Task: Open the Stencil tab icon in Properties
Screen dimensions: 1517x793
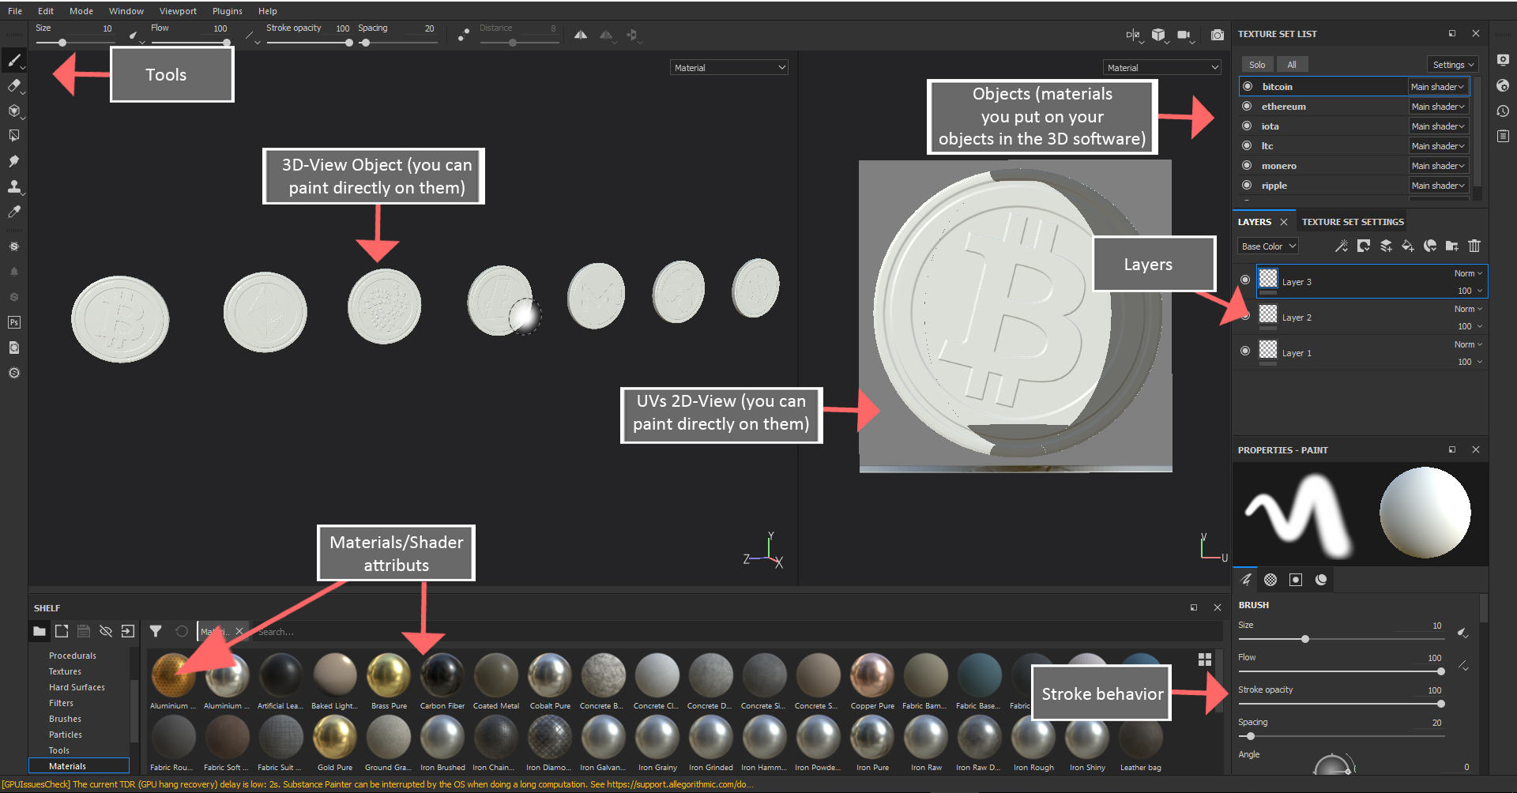Action: (x=1296, y=580)
